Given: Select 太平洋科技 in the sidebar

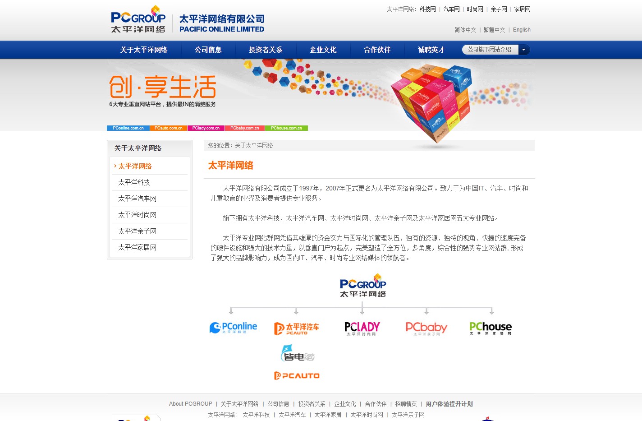Looking at the screenshot, I should pyautogui.click(x=134, y=182).
